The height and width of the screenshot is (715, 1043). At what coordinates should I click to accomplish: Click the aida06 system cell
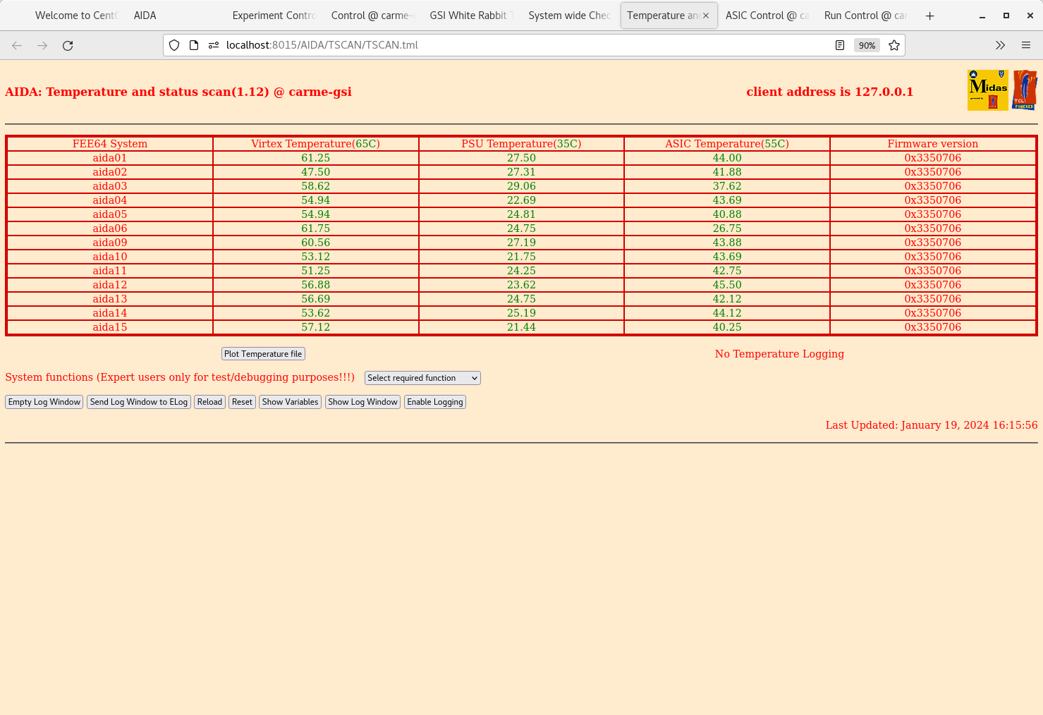pos(110,228)
